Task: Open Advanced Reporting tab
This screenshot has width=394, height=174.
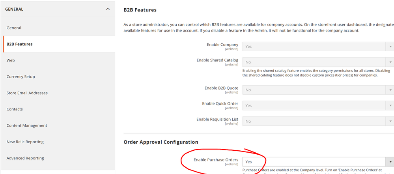Action: click(x=25, y=158)
